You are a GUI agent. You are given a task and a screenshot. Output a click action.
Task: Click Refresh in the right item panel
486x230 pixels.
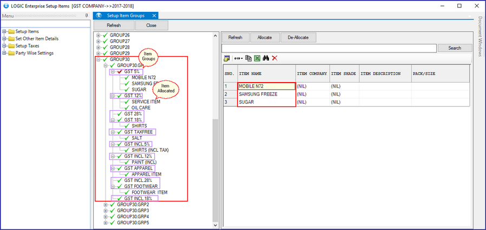(x=235, y=37)
